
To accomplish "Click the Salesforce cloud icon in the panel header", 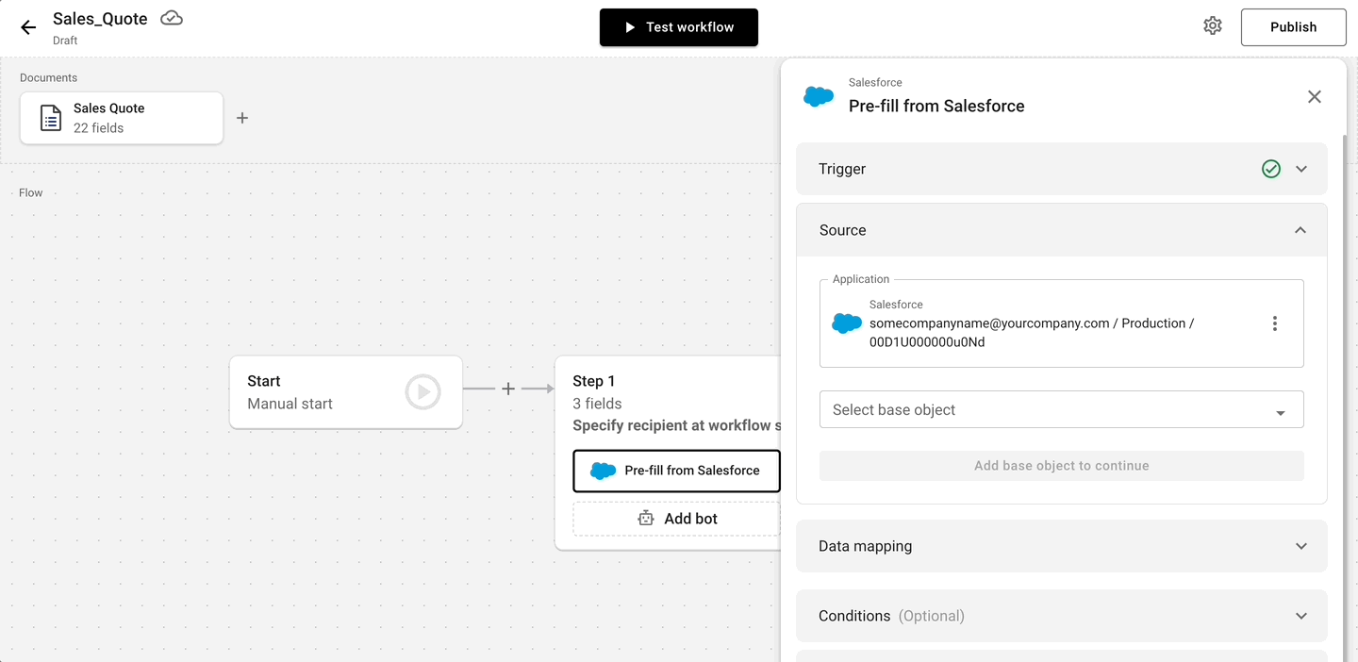I will (818, 95).
